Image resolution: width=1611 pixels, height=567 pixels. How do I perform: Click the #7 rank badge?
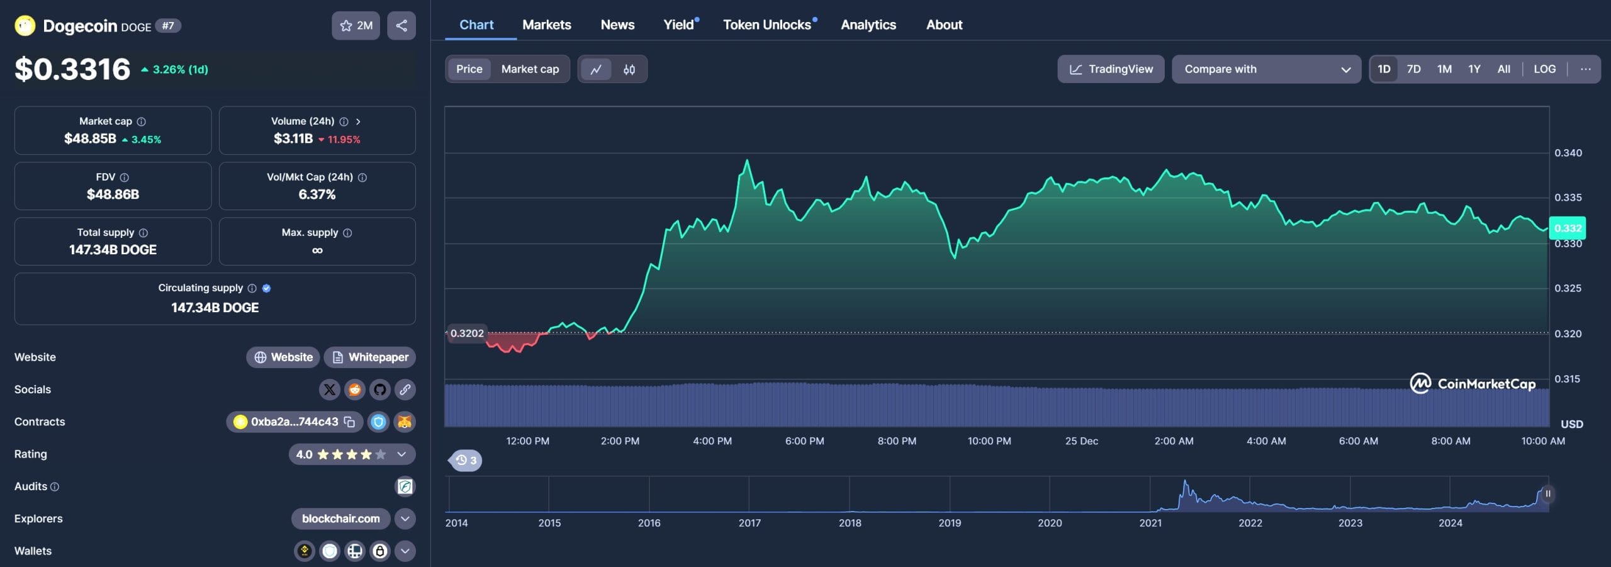pyautogui.click(x=167, y=26)
